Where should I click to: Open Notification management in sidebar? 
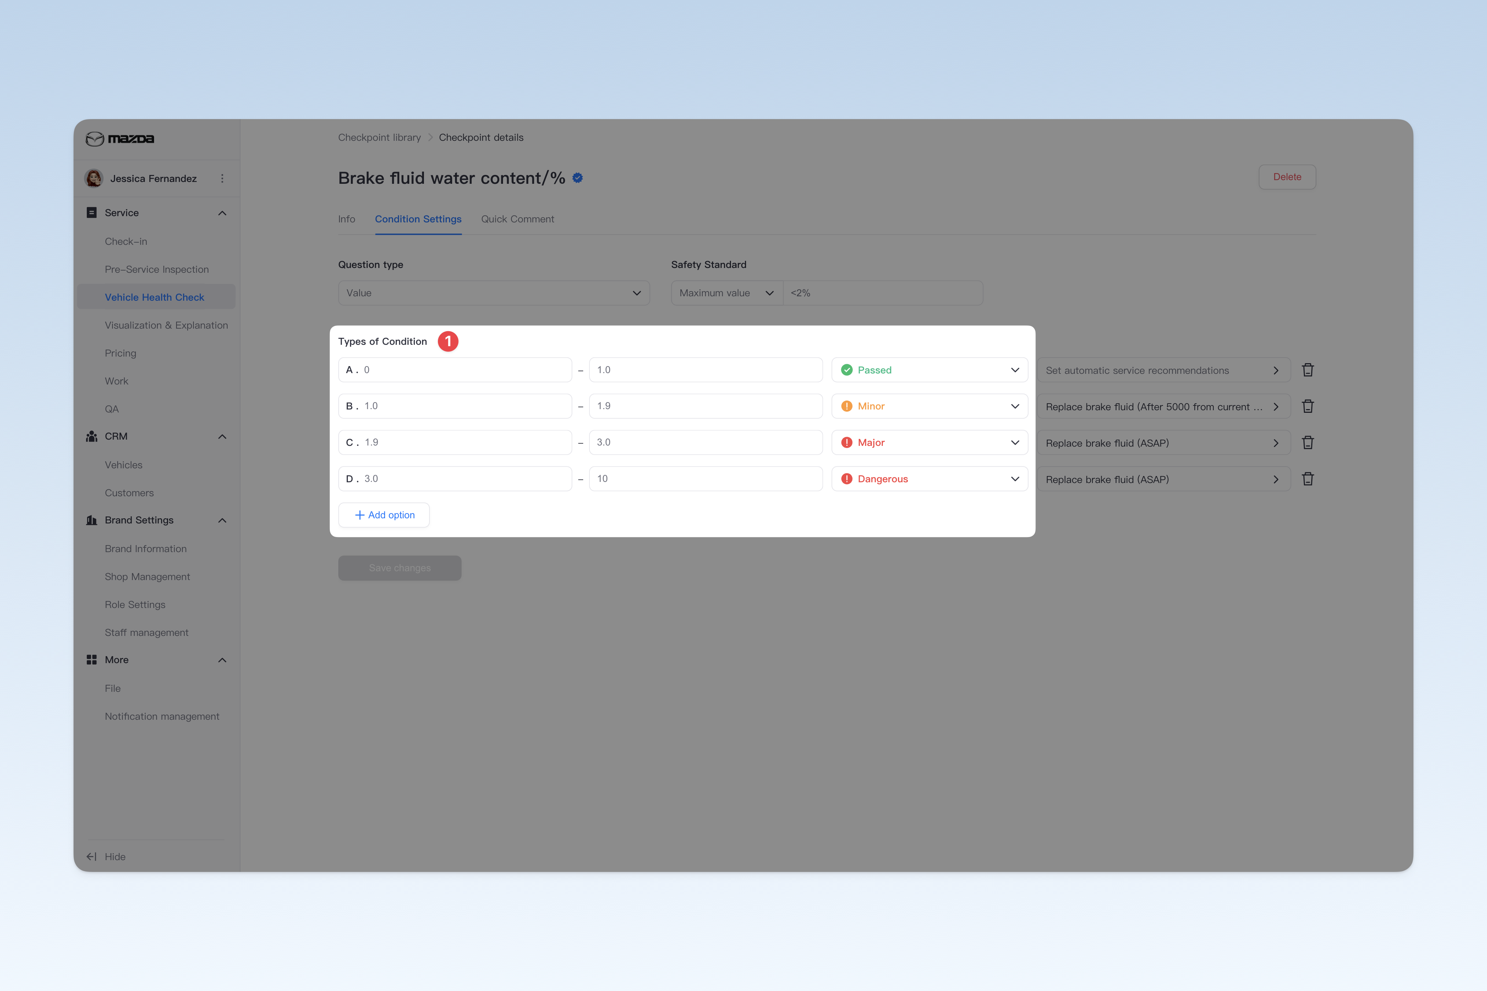pos(162,716)
